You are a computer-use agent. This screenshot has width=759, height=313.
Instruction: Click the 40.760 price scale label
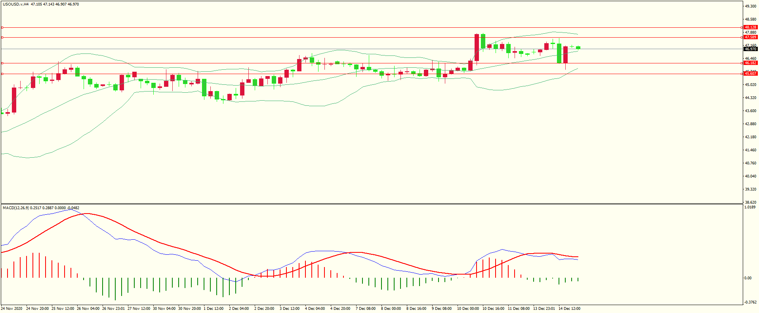click(x=750, y=163)
